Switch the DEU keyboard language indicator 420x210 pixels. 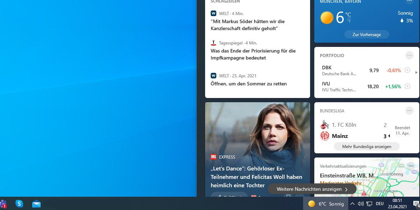[380, 204]
